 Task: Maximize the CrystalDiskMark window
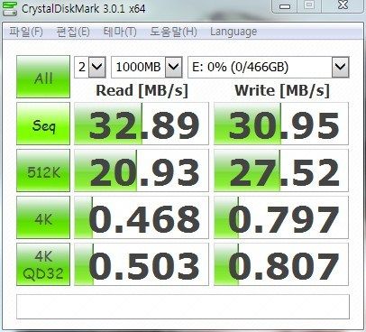pos(309,5)
